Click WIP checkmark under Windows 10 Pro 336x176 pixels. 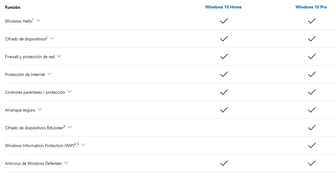[312, 145]
